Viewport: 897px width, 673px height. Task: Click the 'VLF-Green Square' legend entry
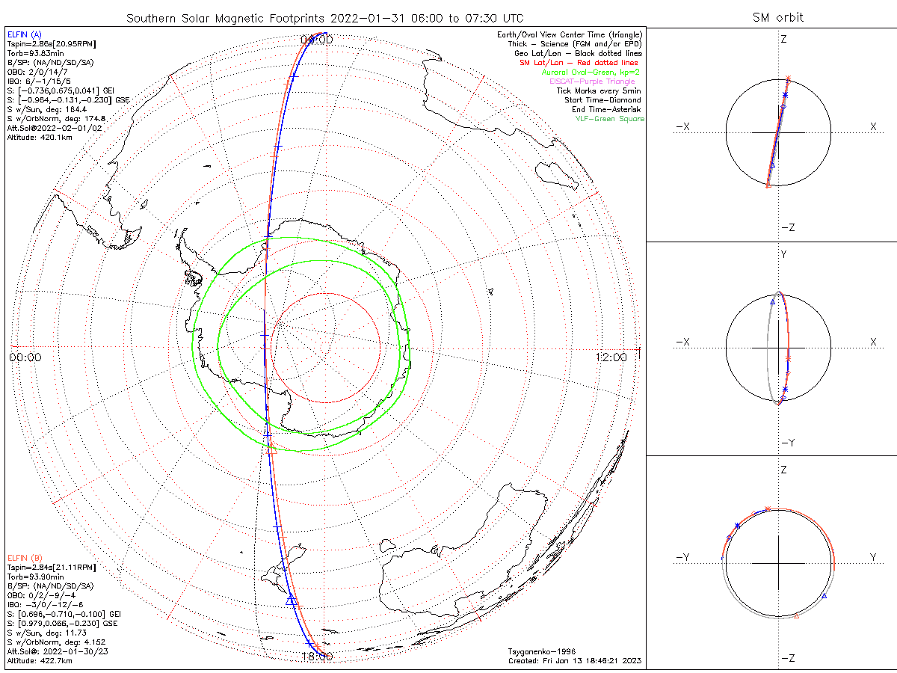(x=609, y=119)
